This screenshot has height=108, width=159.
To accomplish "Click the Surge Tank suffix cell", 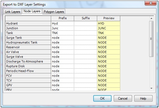I will click(x=86, y=38).
